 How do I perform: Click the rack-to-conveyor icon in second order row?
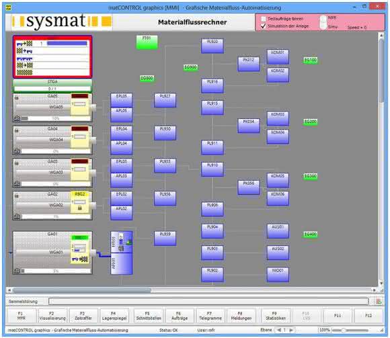pos(24,51)
